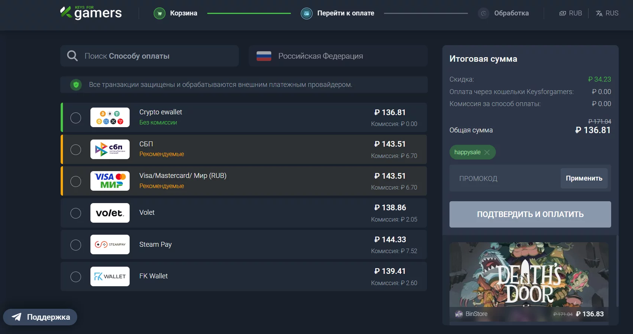Viewport: 633px width, 334px height.
Task: Click the order summary scrollbar
Action: click(617, 271)
